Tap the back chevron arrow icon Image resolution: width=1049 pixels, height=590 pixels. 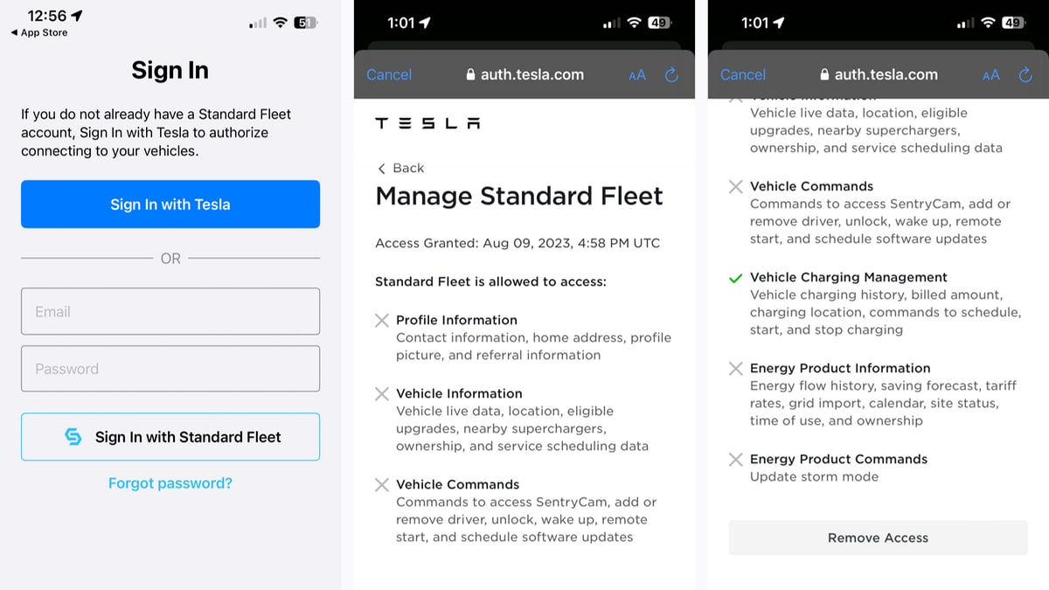[x=381, y=169]
